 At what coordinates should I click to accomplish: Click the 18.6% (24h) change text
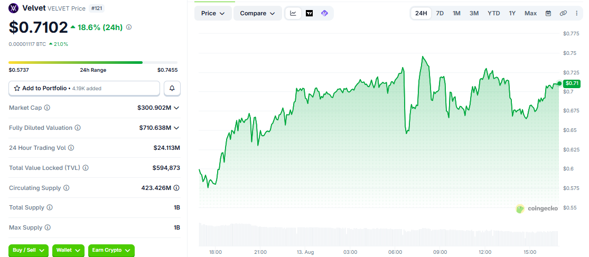tap(100, 27)
